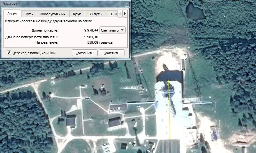This screenshot has height=153, width=256.
Task: Close the Линейка ruler dialog
Action: (127, 4)
